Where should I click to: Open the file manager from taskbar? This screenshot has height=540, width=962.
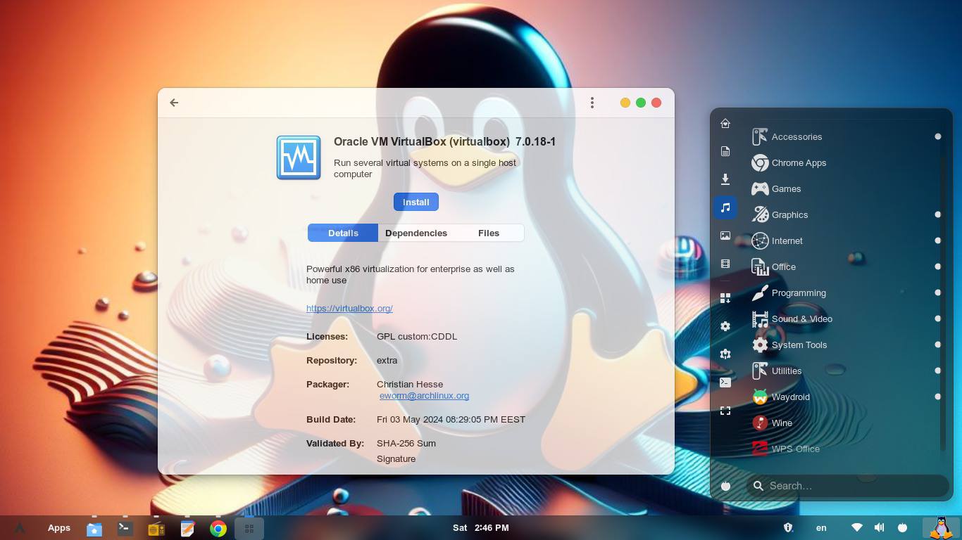tap(94, 528)
